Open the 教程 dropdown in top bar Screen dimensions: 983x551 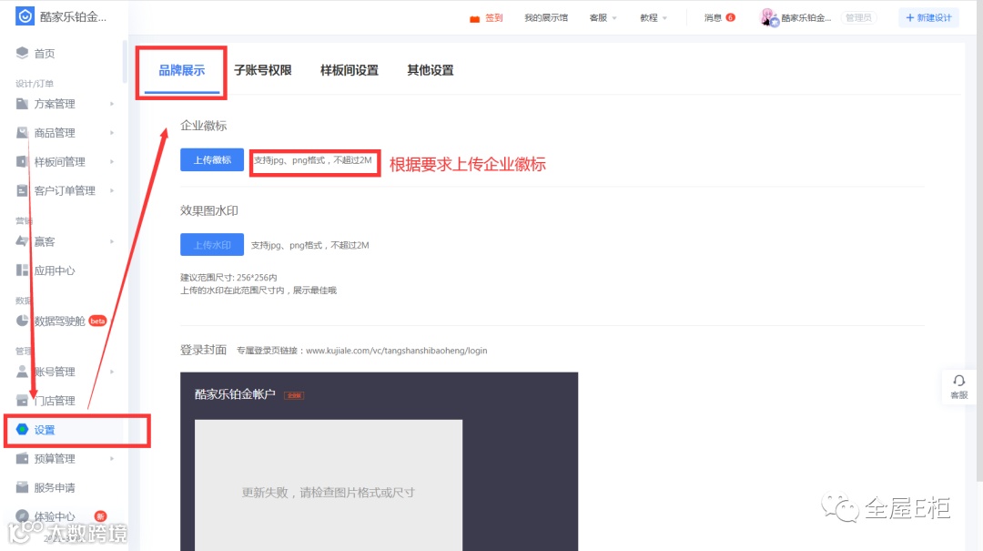pos(654,17)
